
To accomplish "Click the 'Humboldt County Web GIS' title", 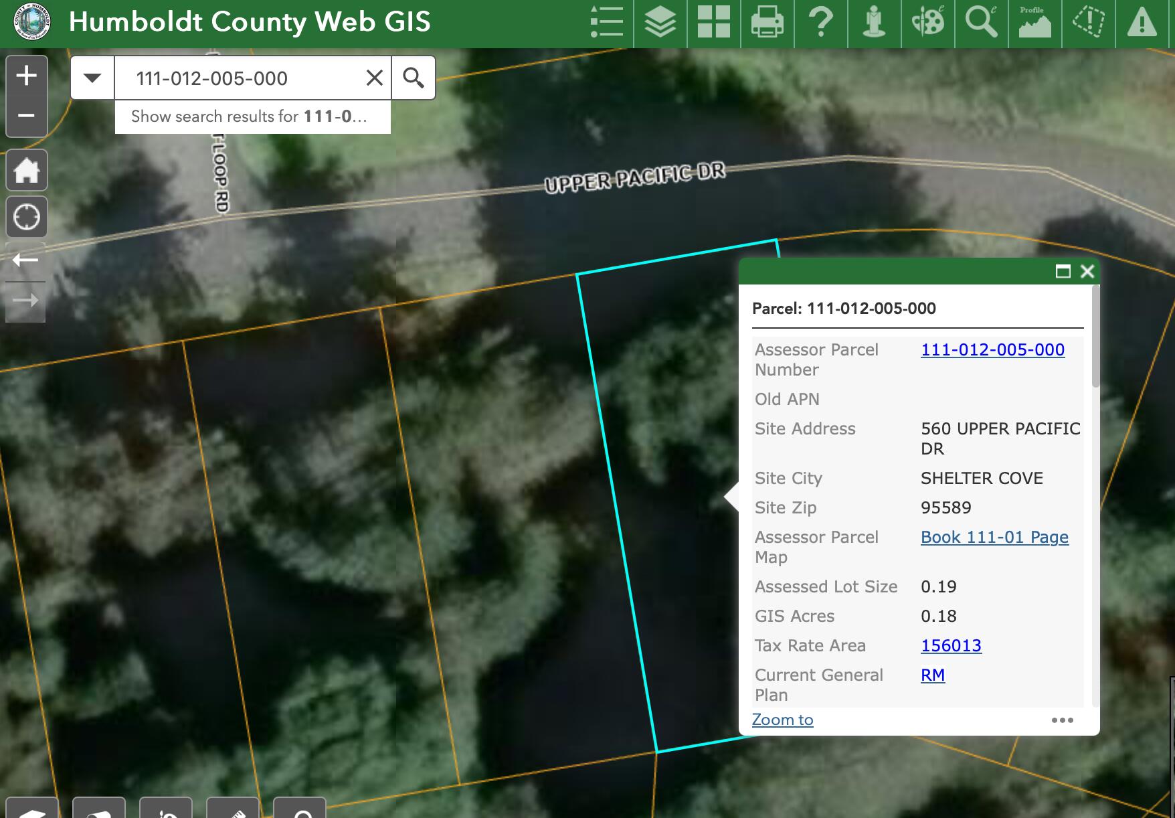I will click(250, 22).
